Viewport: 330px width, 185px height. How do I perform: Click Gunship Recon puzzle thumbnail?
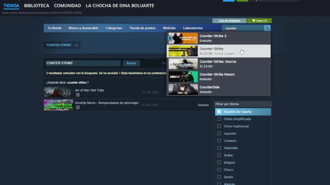click(x=59, y=105)
